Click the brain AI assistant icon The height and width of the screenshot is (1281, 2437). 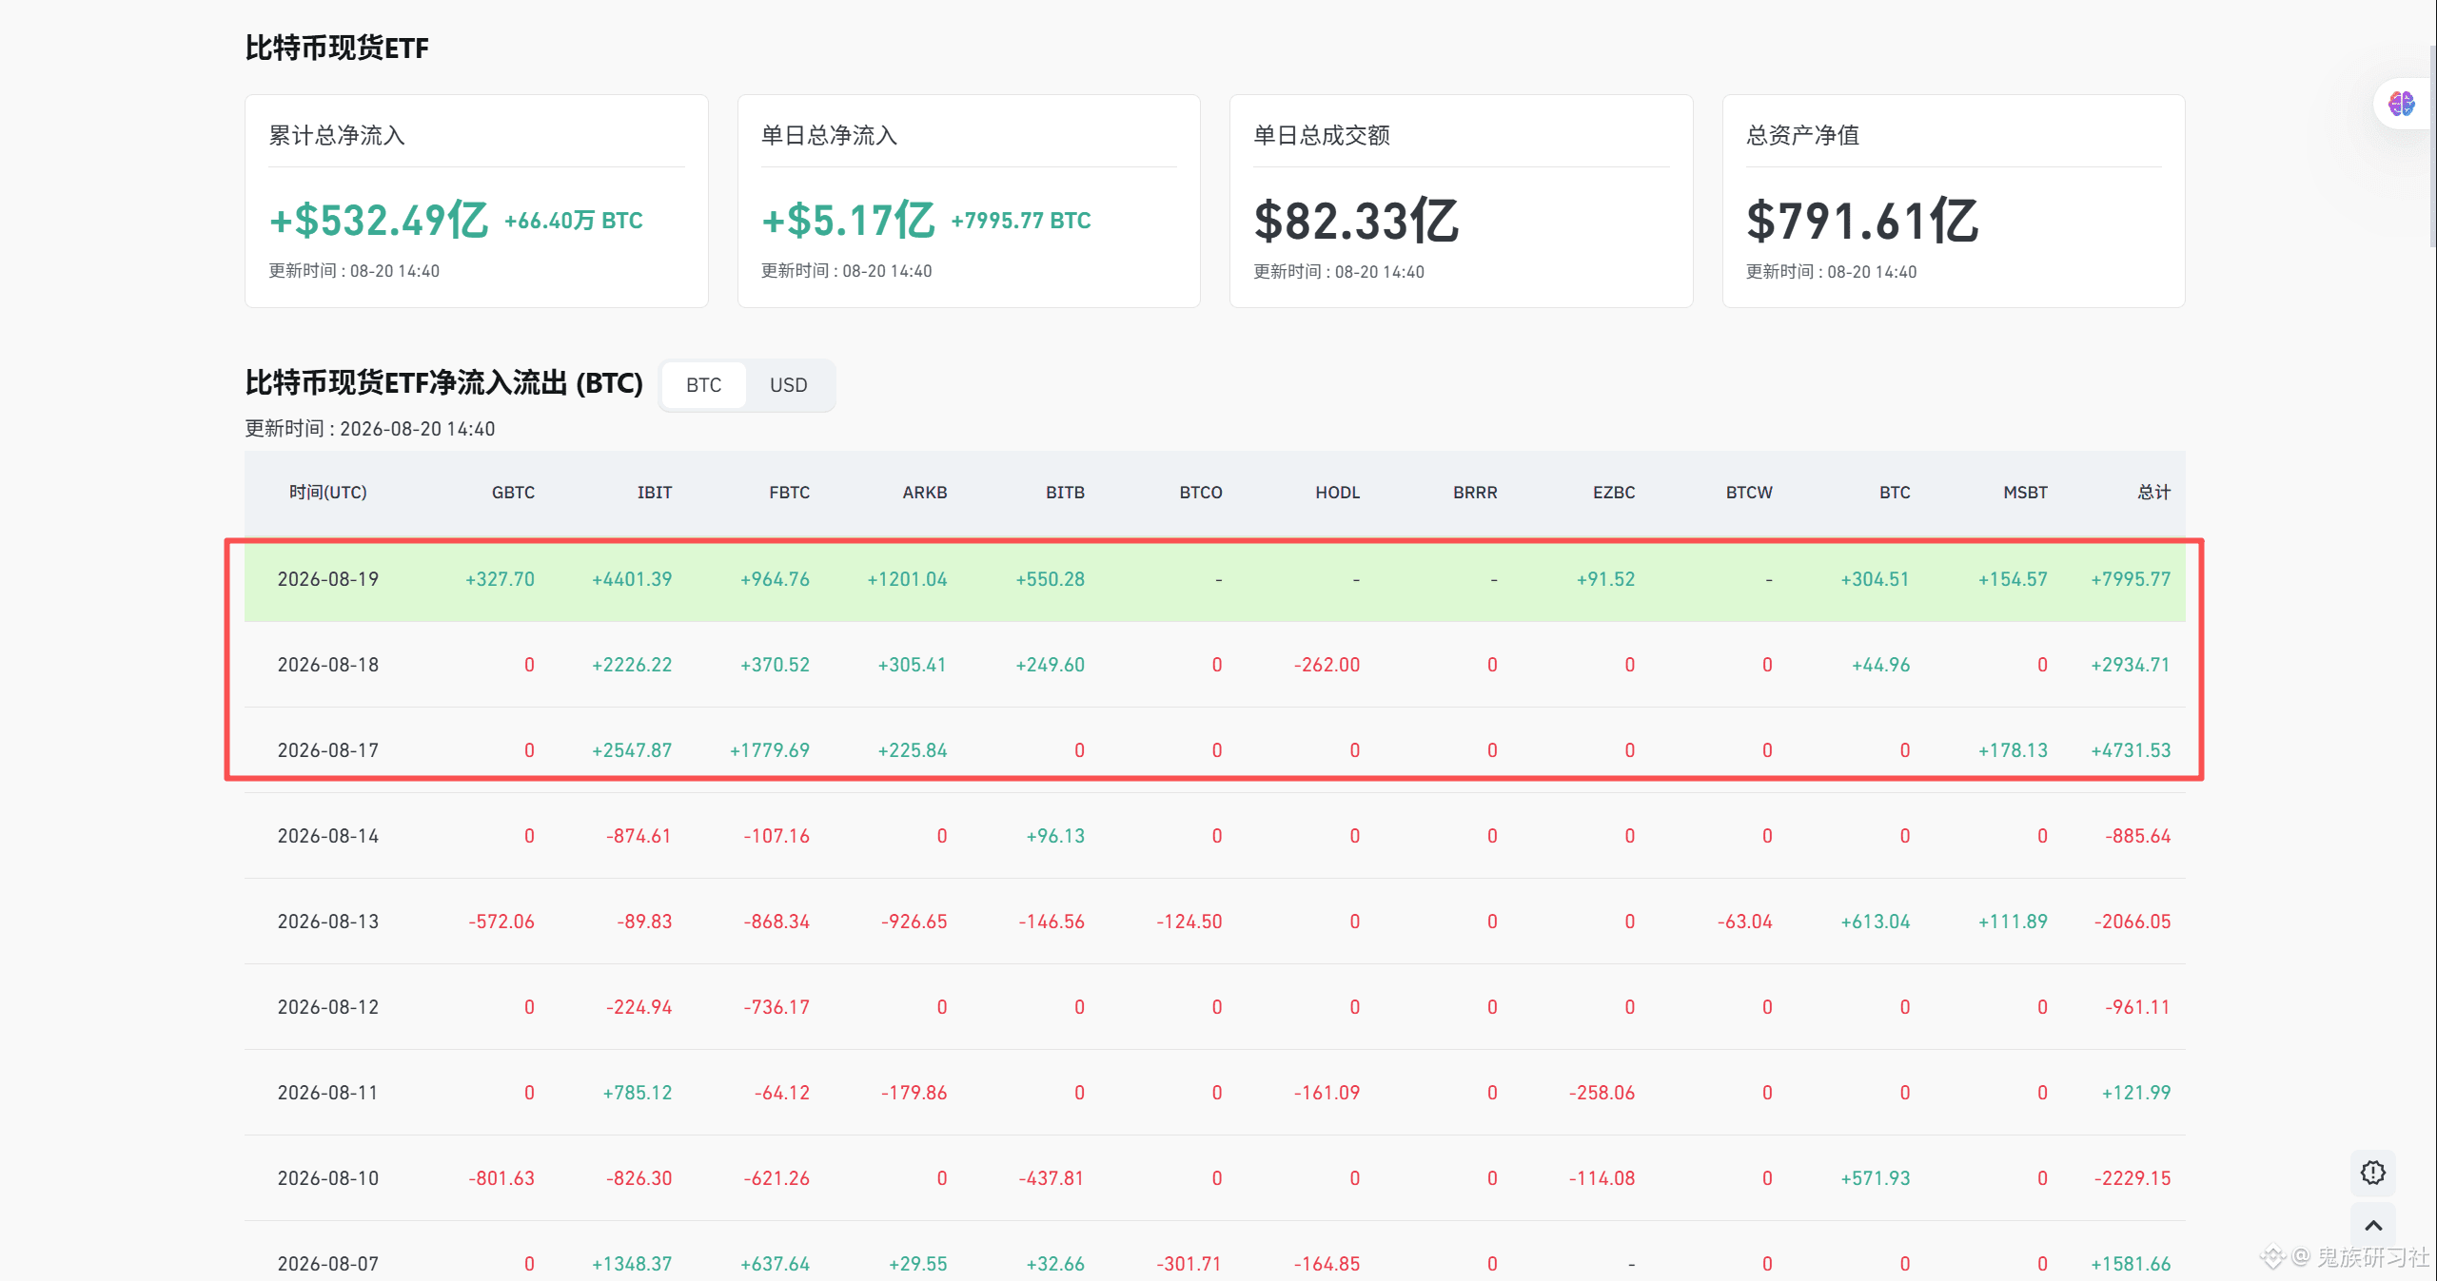pyautogui.click(x=2401, y=104)
